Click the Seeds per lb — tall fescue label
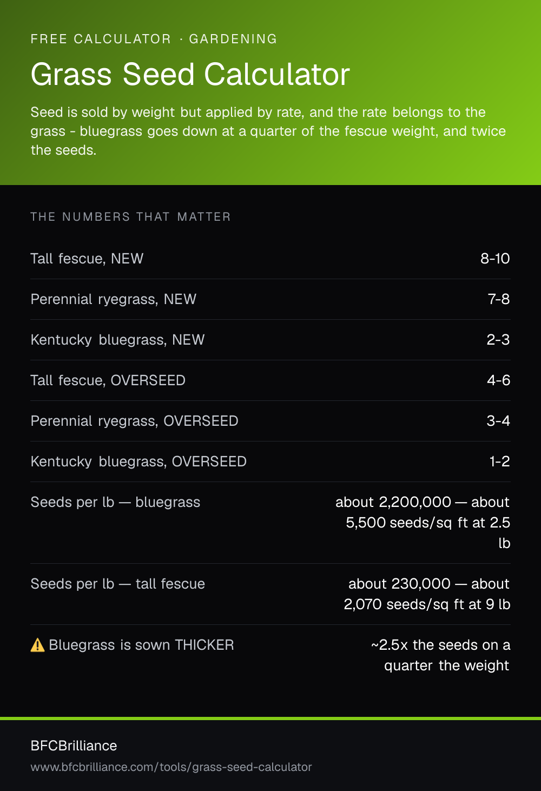Image resolution: width=541 pixels, height=791 pixels. [118, 584]
